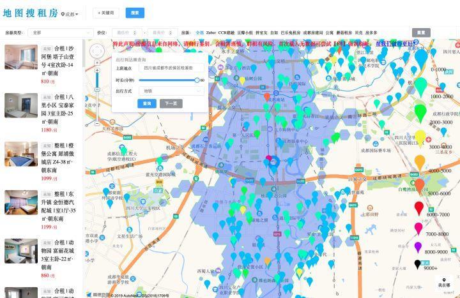This screenshot has width=460, height=298.
Task: Click the 5000-6000 red-orange legend marker
Action: click(x=420, y=186)
